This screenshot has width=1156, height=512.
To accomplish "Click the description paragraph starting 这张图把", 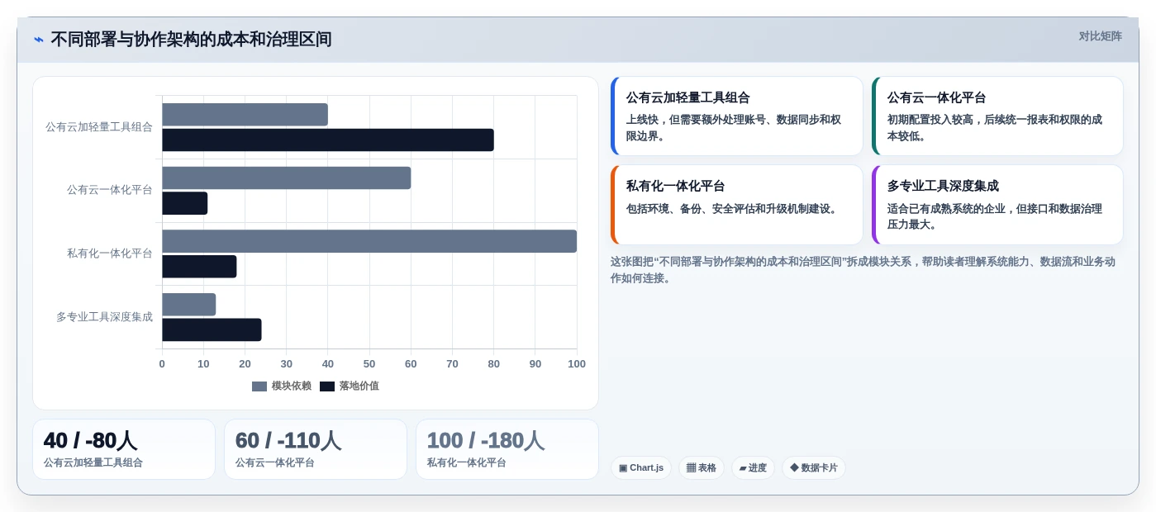I will pos(863,270).
